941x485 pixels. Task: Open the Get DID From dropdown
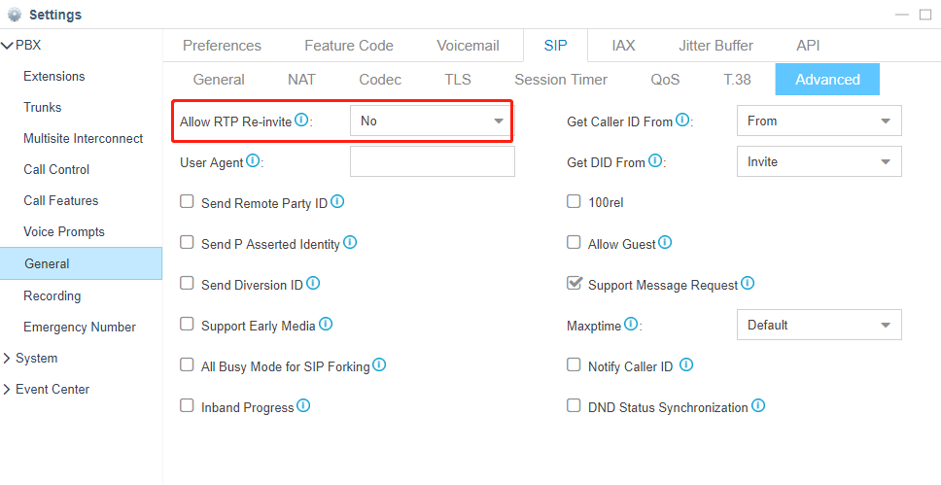click(x=819, y=161)
